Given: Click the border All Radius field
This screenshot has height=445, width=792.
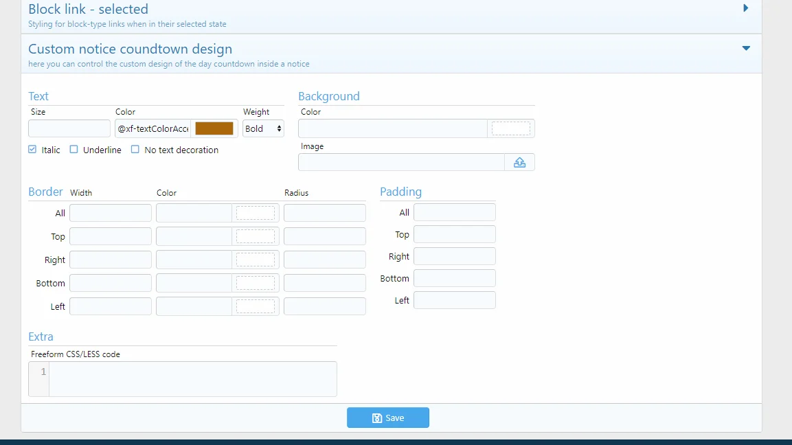Looking at the screenshot, I should [x=324, y=213].
